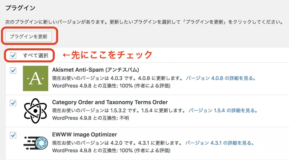Image resolution: width=289 pixels, height=160 pixels.
Task: Toggle the すべて選択 checkbox
Action: click(x=13, y=55)
